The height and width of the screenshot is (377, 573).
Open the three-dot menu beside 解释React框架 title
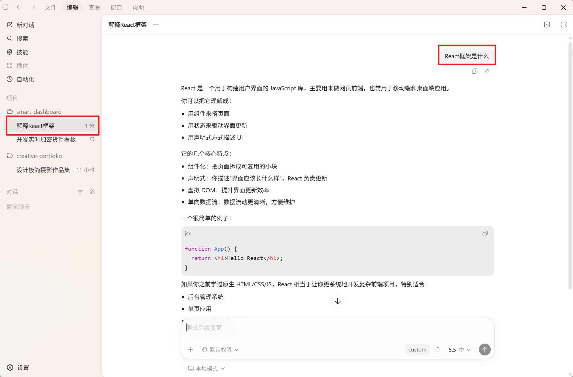(x=156, y=25)
